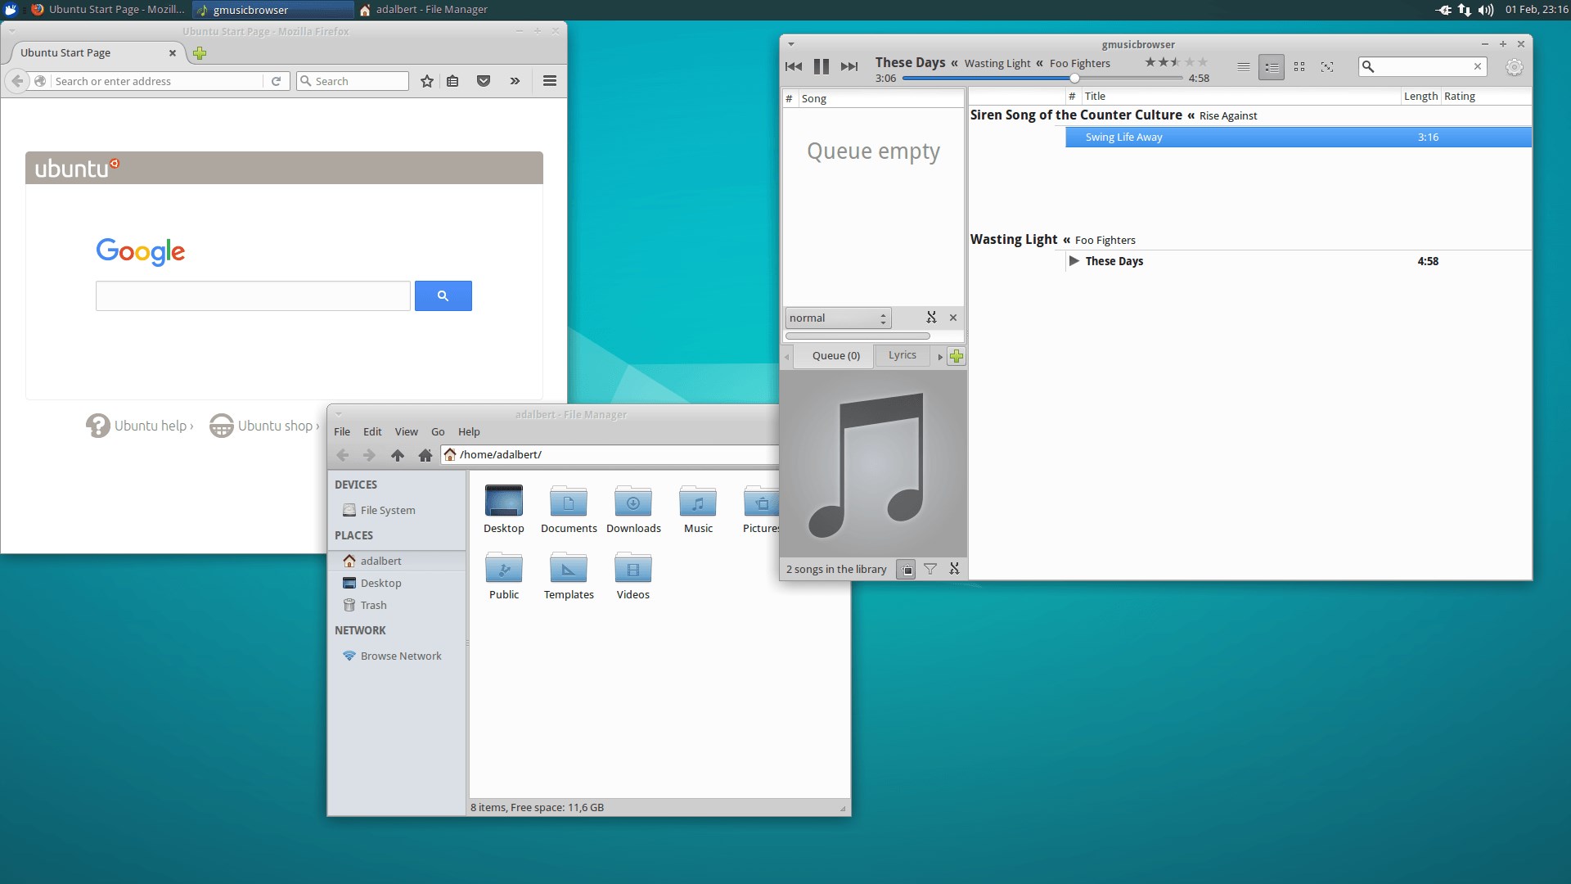Open the Music folder icon
This screenshot has height=884, width=1571.
click(698, 502)
